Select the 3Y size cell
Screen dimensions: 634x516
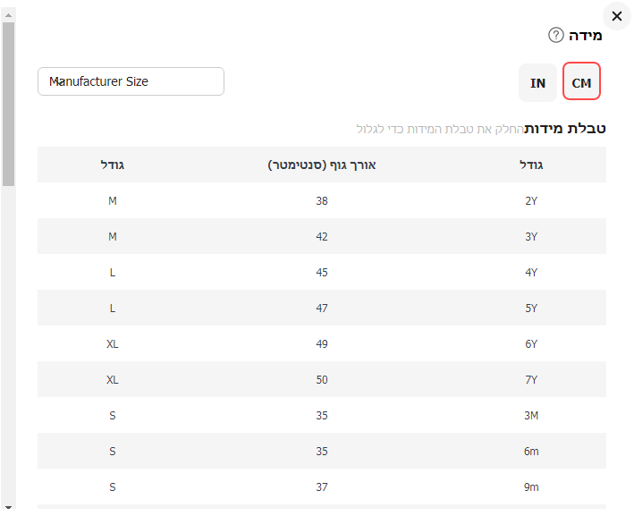[531, 237]
